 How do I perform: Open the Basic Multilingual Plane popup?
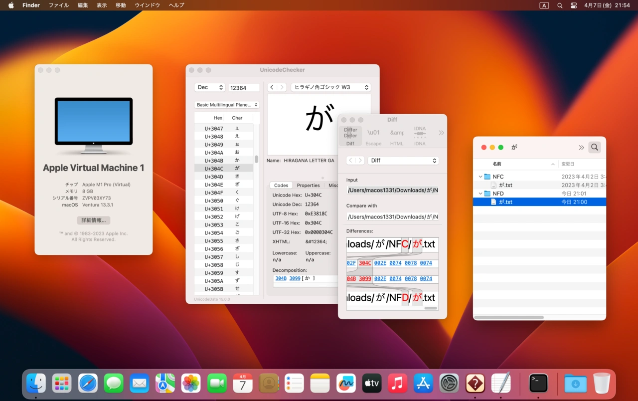227,105
